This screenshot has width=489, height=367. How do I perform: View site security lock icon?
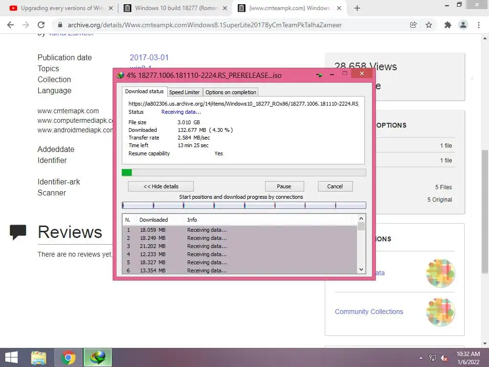pos(60,25)
